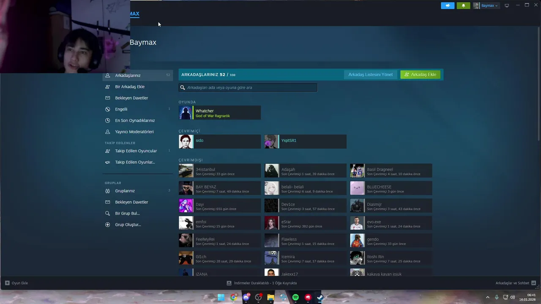This screenshot has width=541, height=304.
Task: Open Arkadaşlarınız in the sidebar
Action: pyautogui.click(x=137, y=75)
